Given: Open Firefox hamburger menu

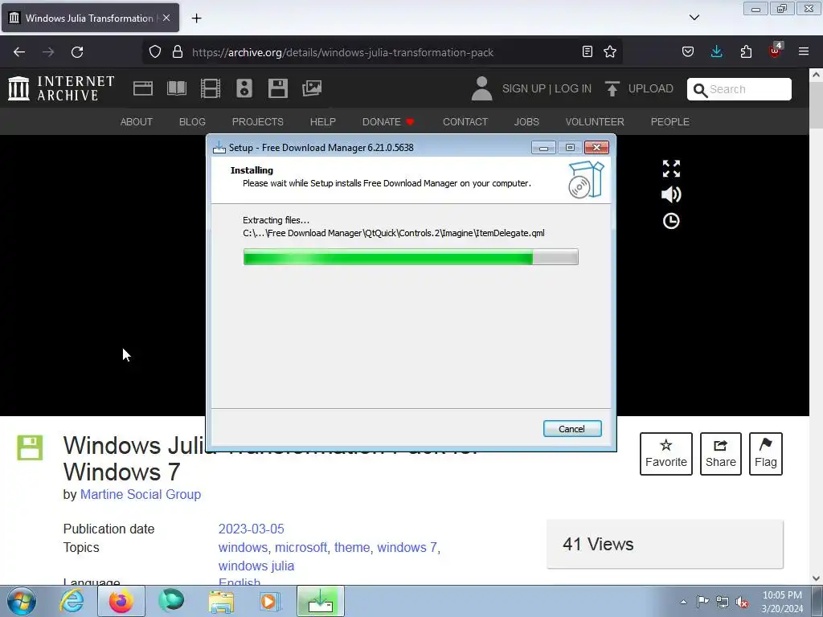Looking at the screenshot, I should pos(804,51).
